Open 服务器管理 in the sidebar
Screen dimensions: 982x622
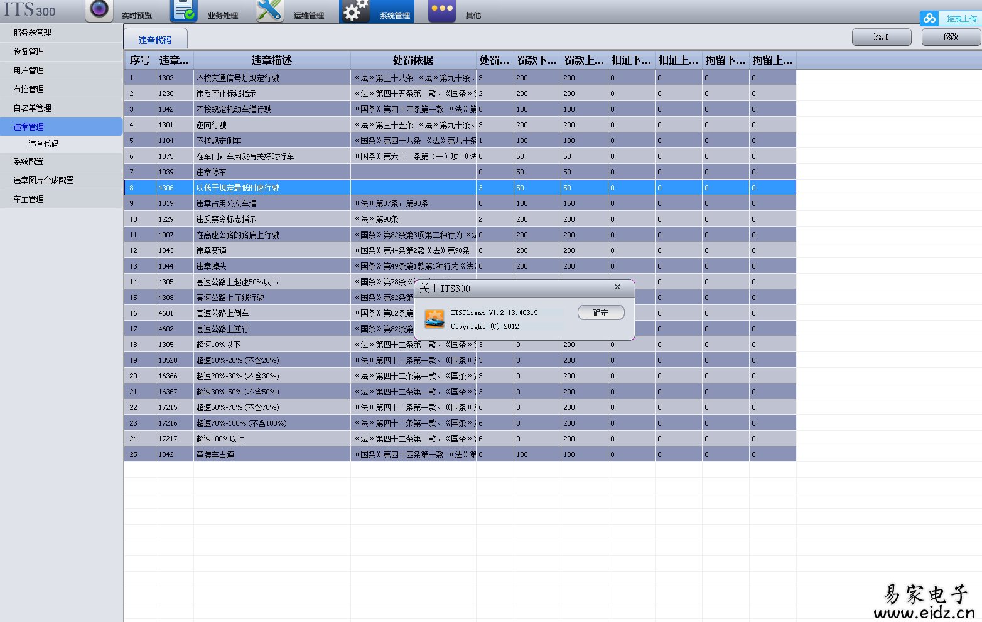pyautogui.click(x=61, y=33)
